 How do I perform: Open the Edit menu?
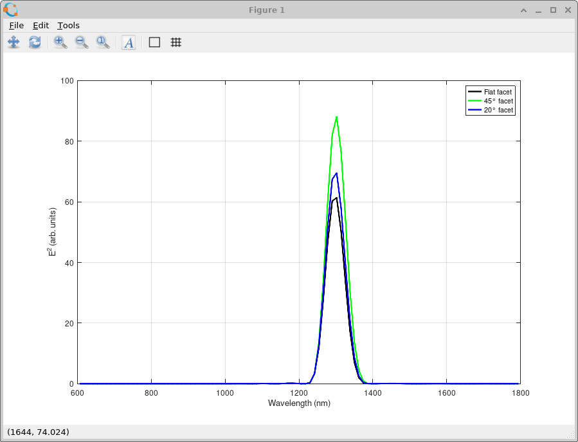(40, 25)
